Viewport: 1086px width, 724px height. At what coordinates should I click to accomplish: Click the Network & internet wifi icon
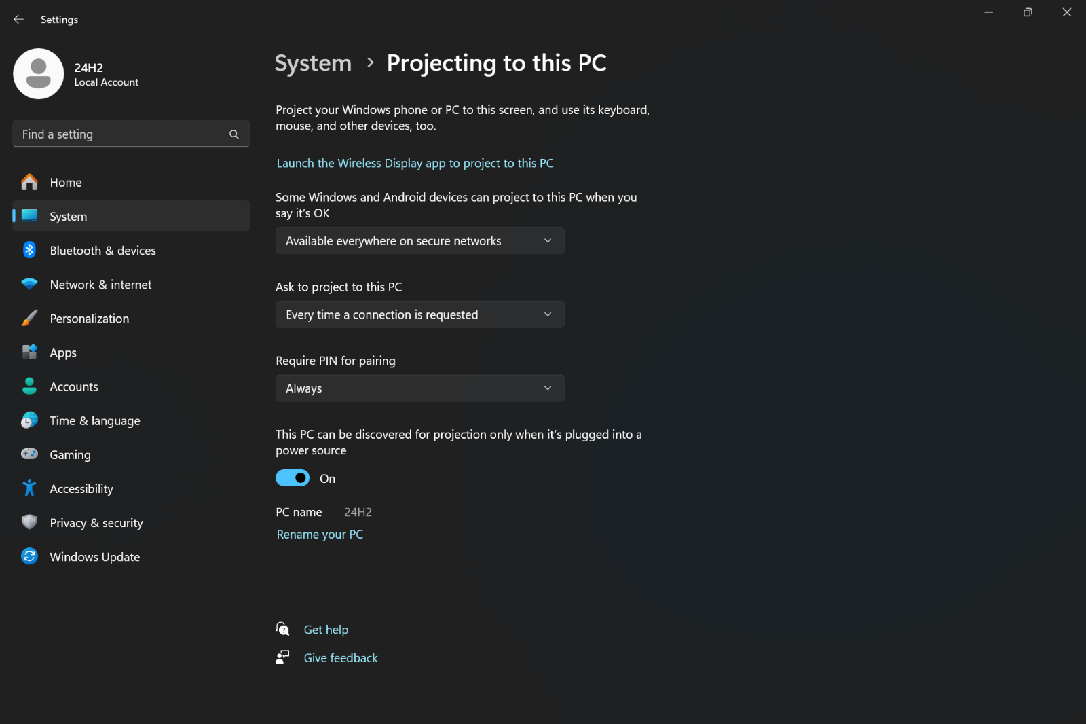pos(29,284)
